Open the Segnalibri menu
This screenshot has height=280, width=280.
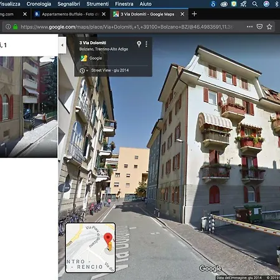(x=68, y=4)
